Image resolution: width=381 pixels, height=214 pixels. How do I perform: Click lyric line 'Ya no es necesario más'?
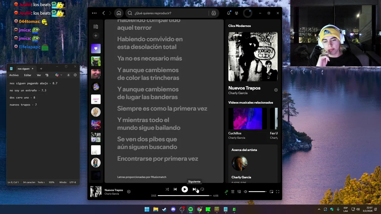pos(149,58)
